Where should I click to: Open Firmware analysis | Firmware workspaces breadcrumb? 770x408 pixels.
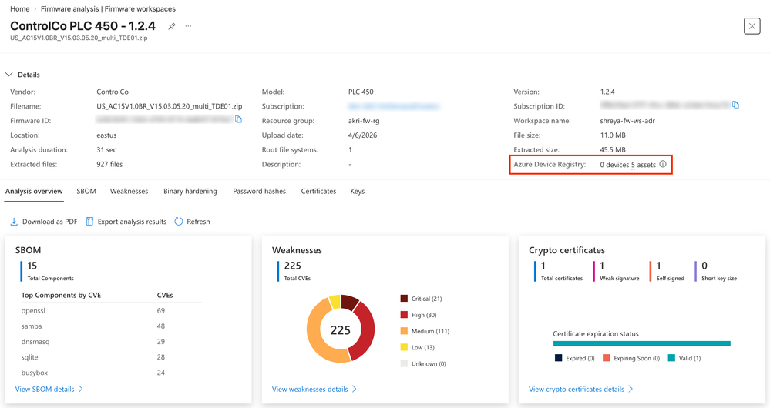[108, 8]
